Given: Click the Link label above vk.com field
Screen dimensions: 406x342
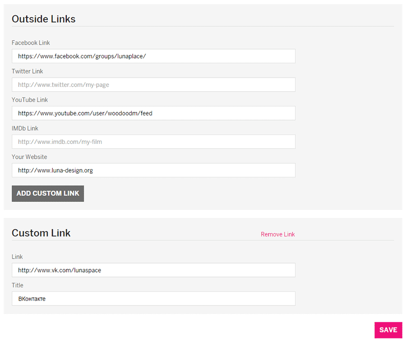Looking at the screenshot, I should coord(17,257).
